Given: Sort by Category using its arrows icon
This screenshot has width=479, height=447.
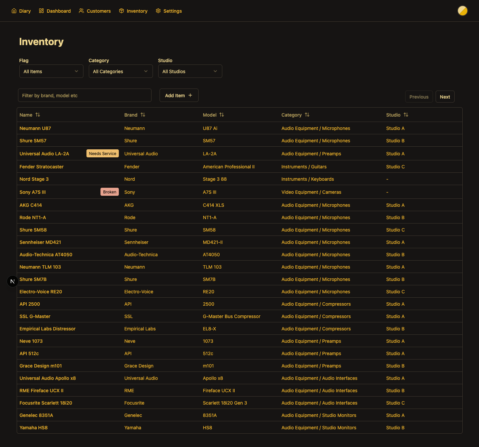Looking at the screenshot, I should pos(307,115).
